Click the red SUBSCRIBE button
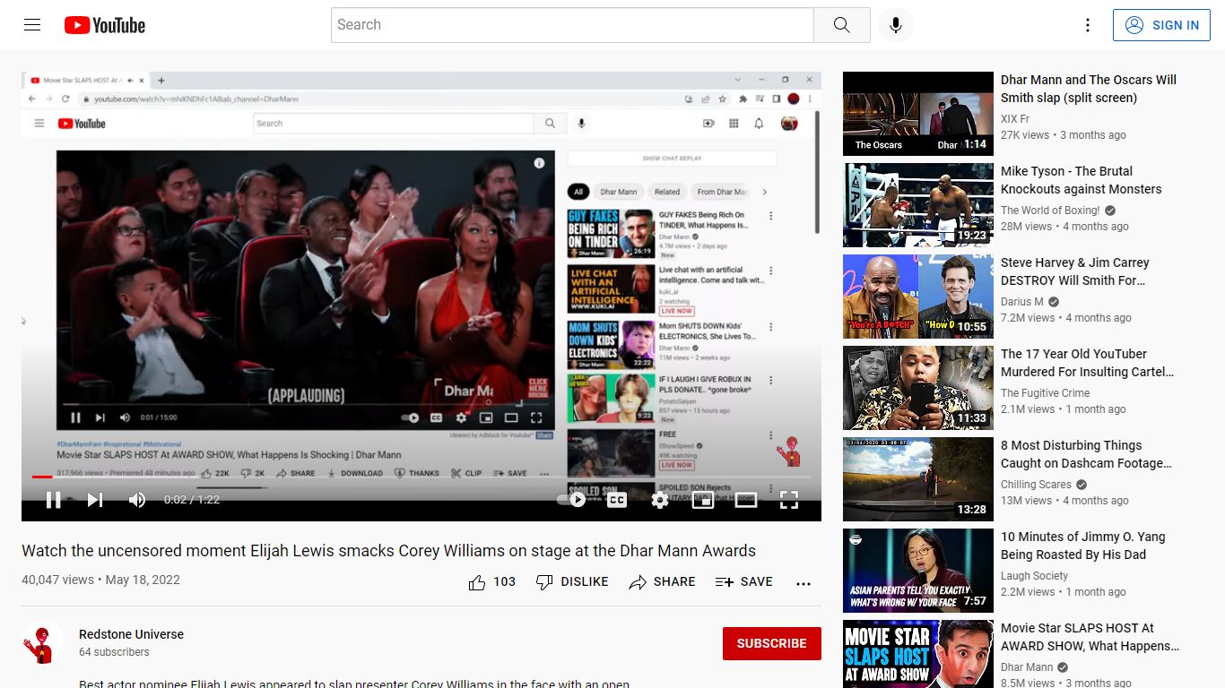 (772, 643)
